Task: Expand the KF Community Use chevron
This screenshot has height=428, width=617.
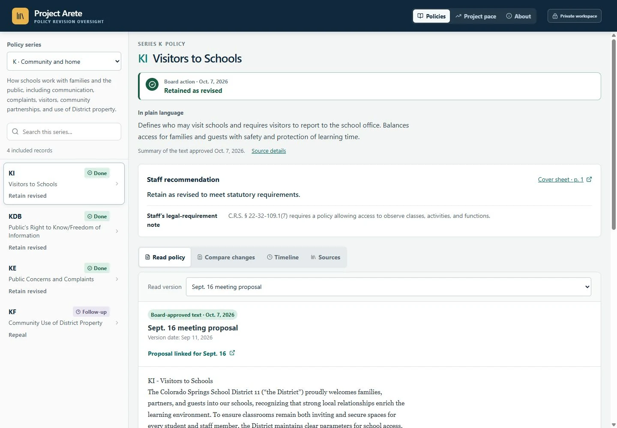Action: (117, 323)
